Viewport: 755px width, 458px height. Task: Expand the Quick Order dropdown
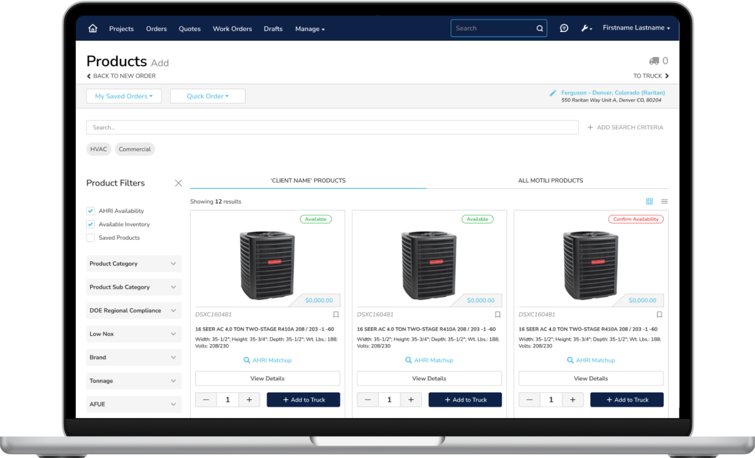[207, 96]
